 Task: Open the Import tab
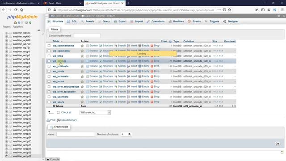[137, 21]
